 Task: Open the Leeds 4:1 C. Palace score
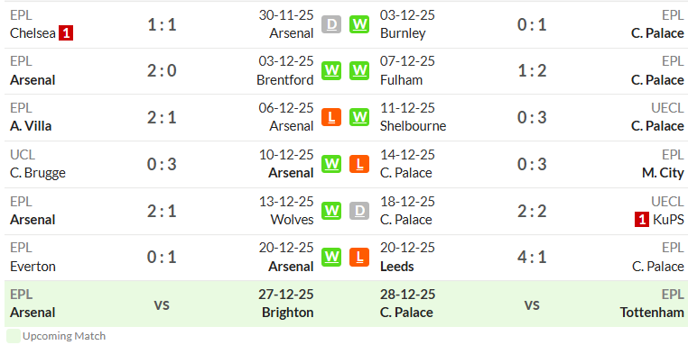coord(532,257)
